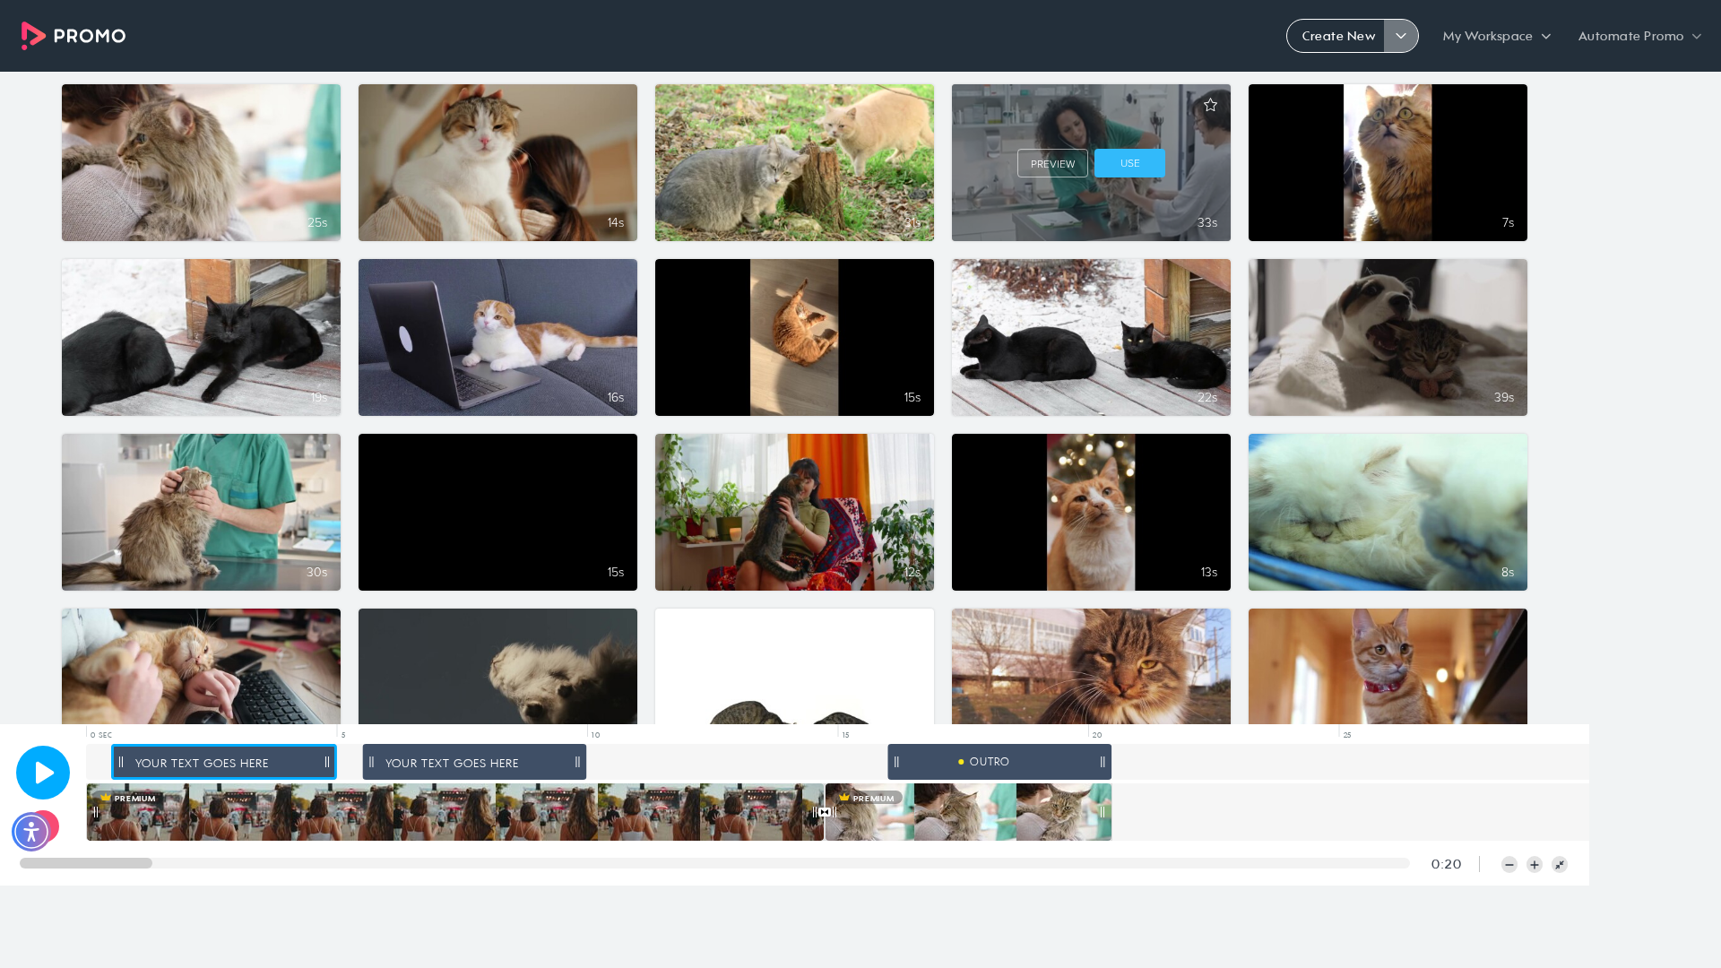Image resolution: width=1721 pixels, height=968 pixels.
Task: Select the fluffy cat on dark background clip
Action: 497,666
